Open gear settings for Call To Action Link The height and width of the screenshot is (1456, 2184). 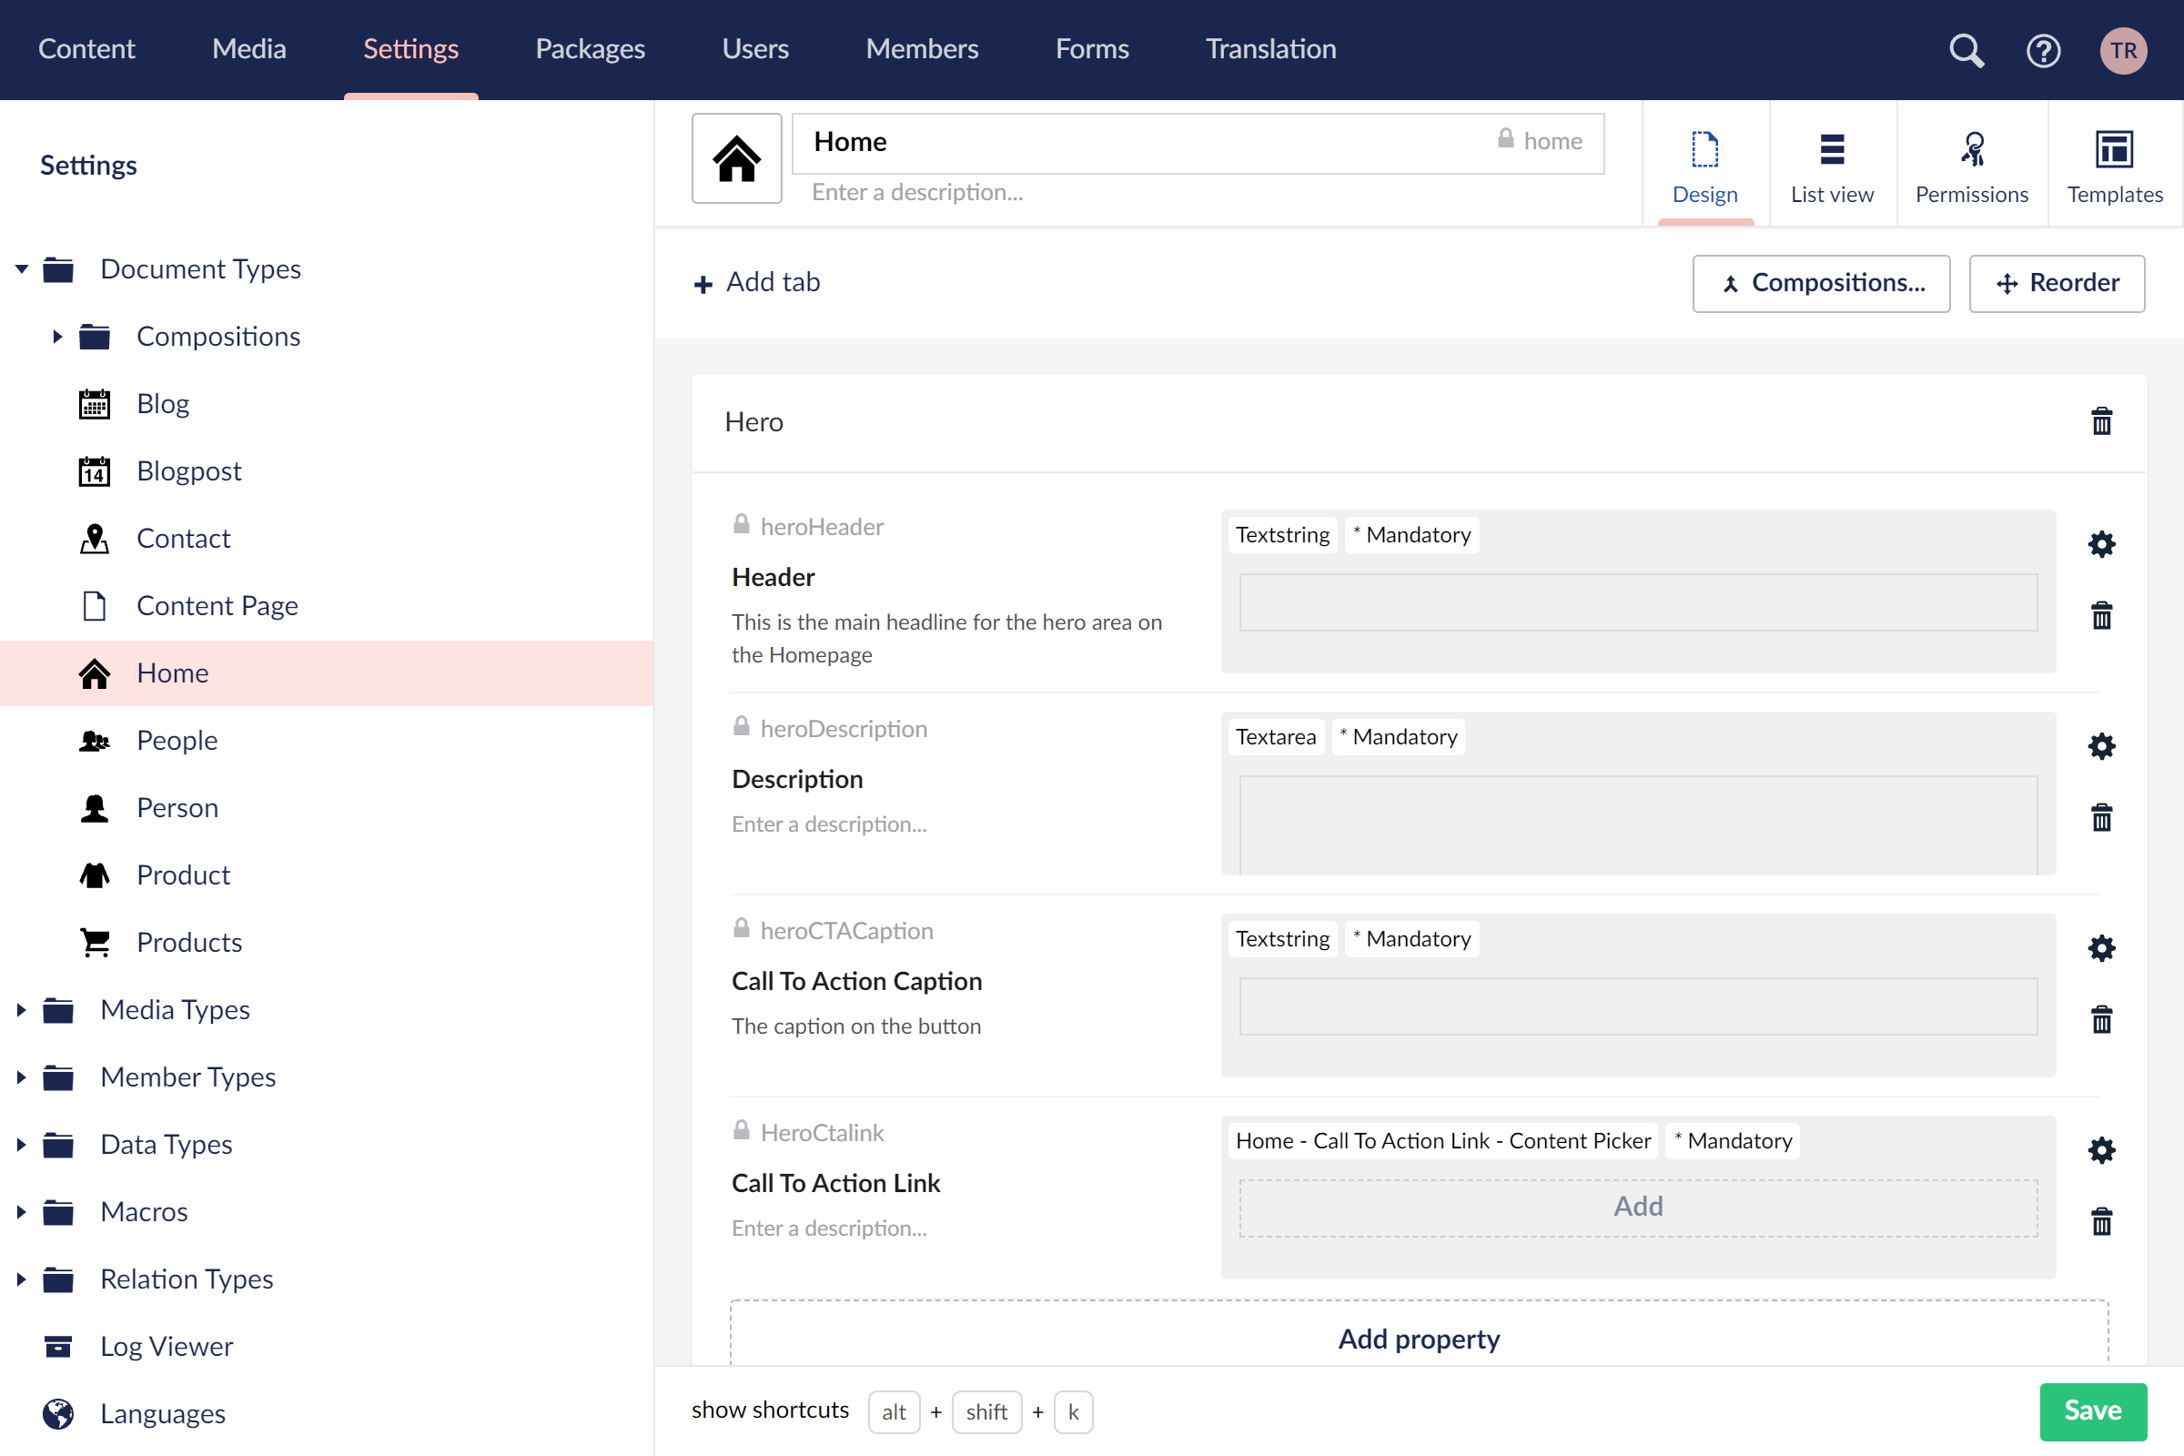tap(2101, 1150)
